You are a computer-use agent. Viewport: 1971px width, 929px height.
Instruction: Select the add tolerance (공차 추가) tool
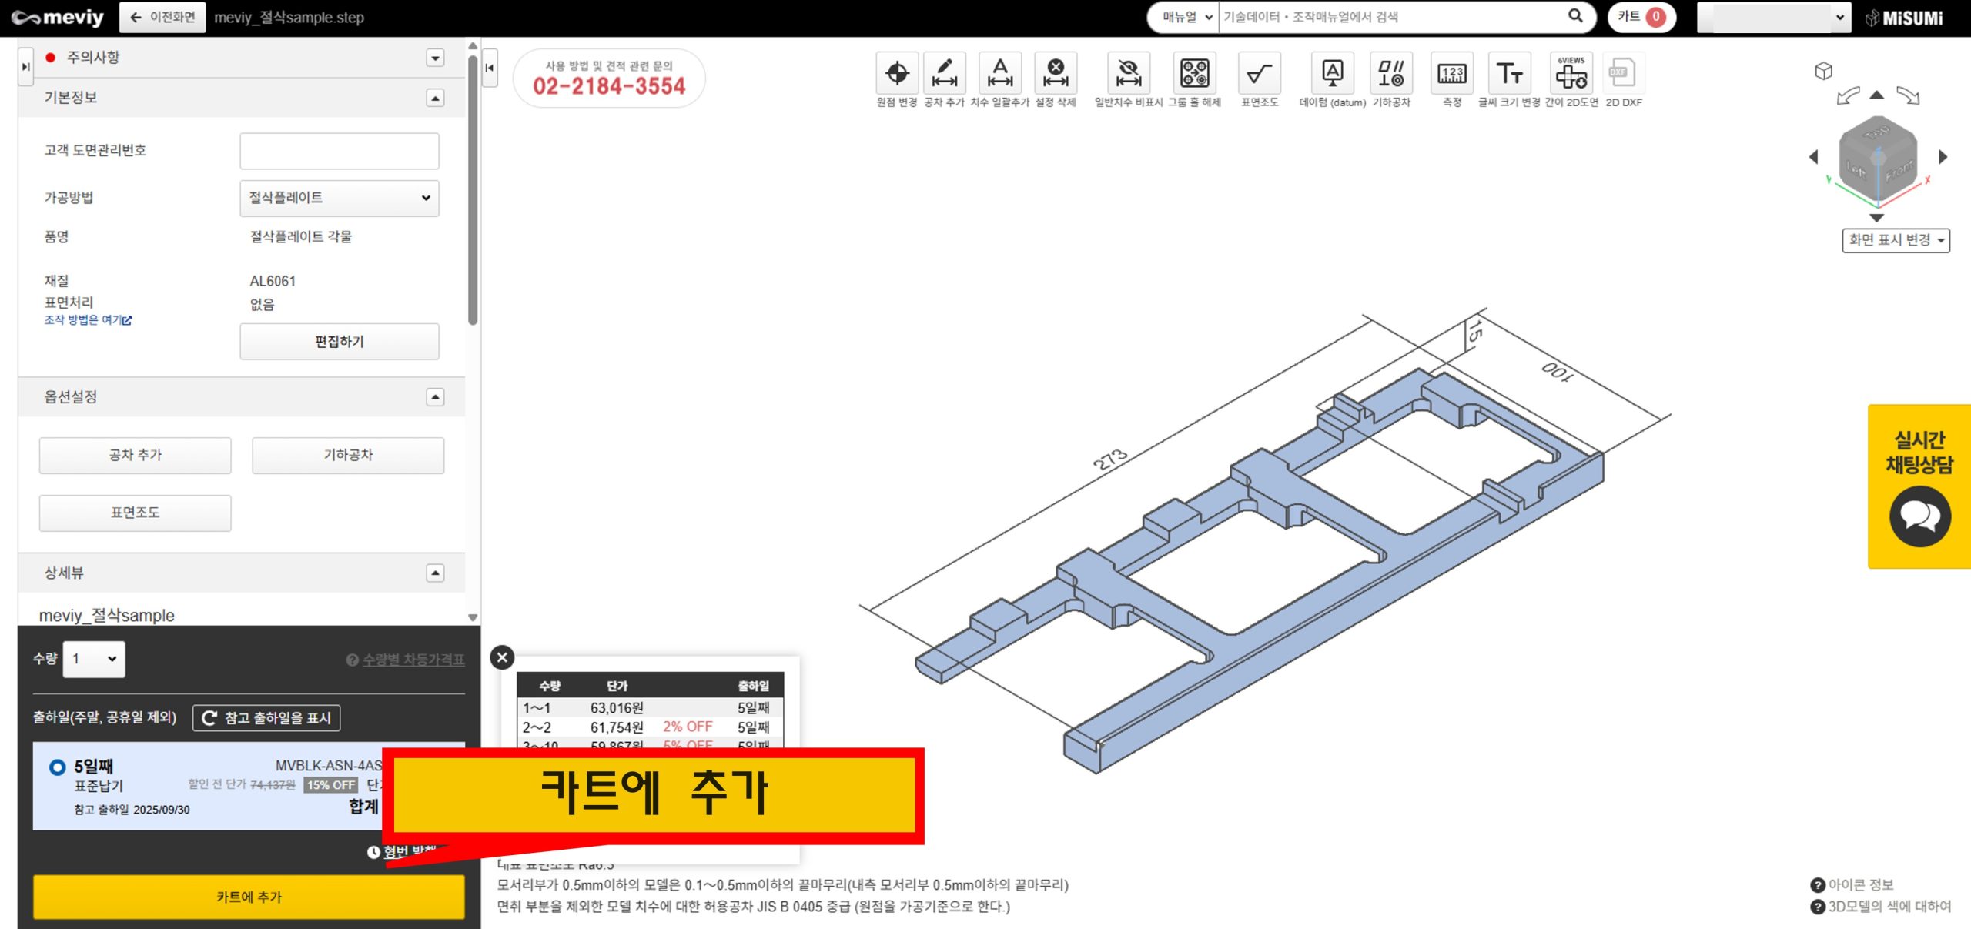944,74
